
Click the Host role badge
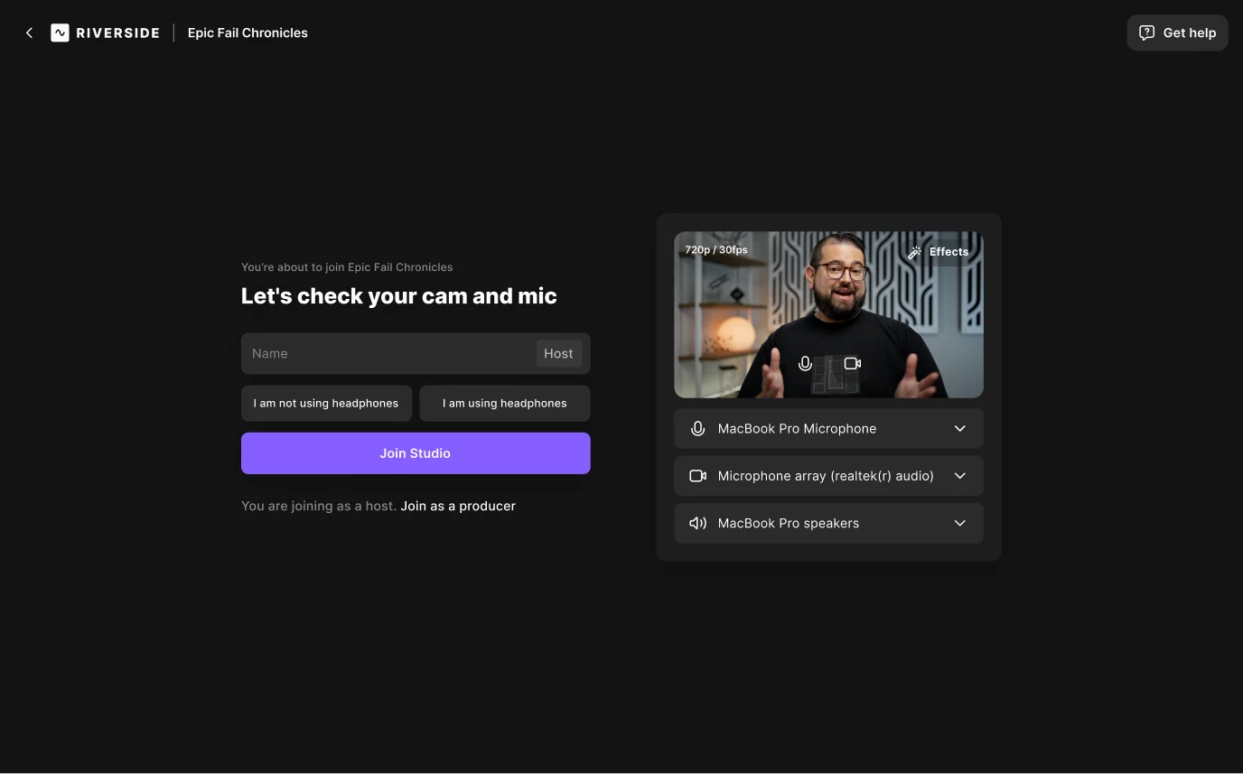pos(558,353)
